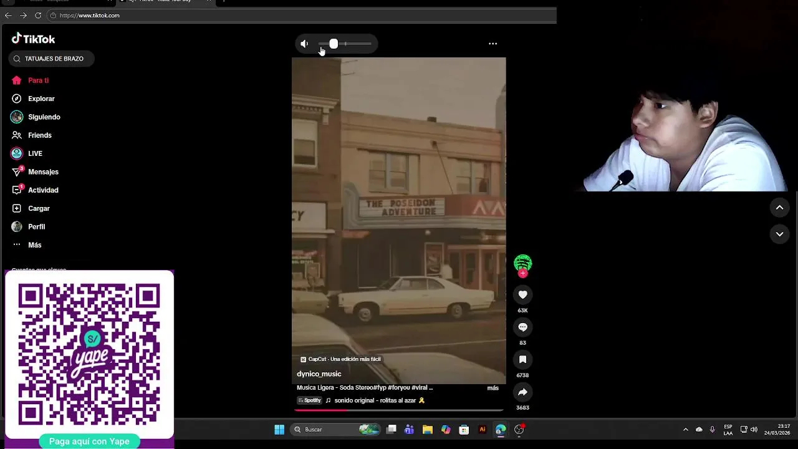Click CapCut - Una edición más fácil tag
This screenshot has height=449, width=798.
[340, 359]
